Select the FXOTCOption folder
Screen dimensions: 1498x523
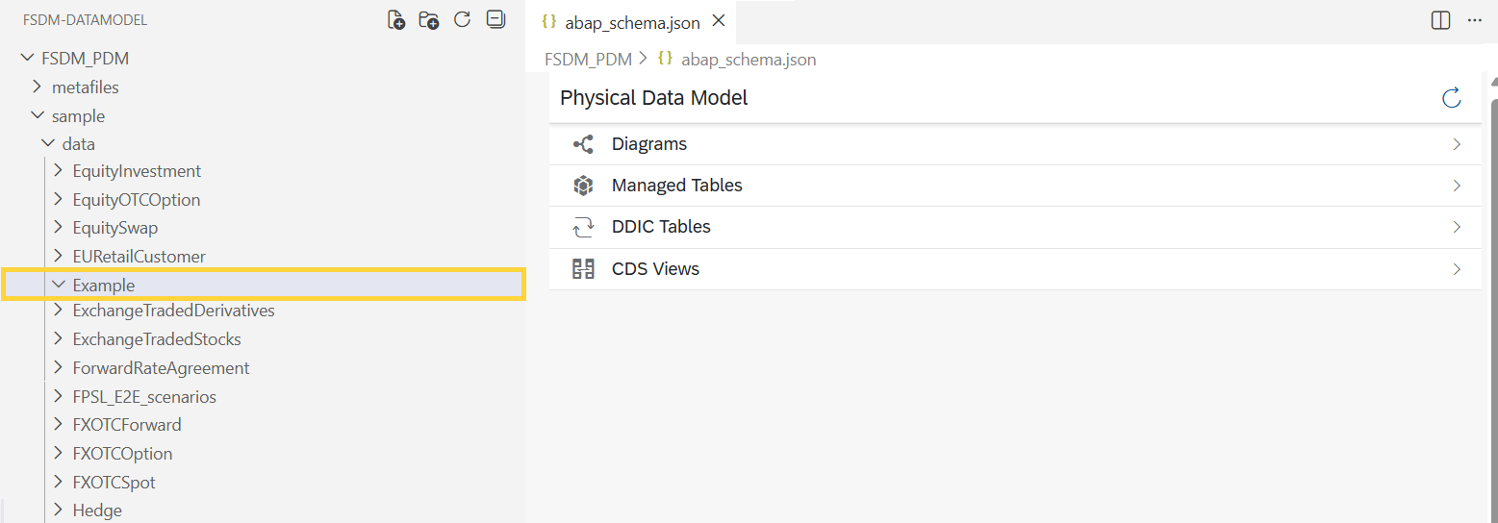tap(123, 454)
